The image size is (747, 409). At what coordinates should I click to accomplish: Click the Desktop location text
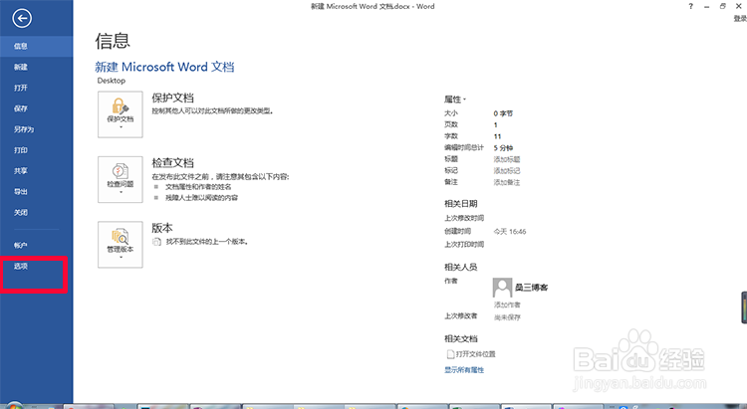tap(112, 81)
